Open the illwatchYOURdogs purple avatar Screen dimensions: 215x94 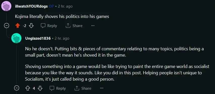pos(6,6)
